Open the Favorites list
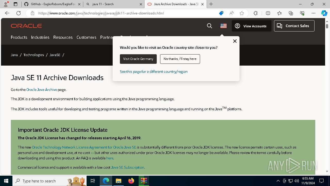 279,13
